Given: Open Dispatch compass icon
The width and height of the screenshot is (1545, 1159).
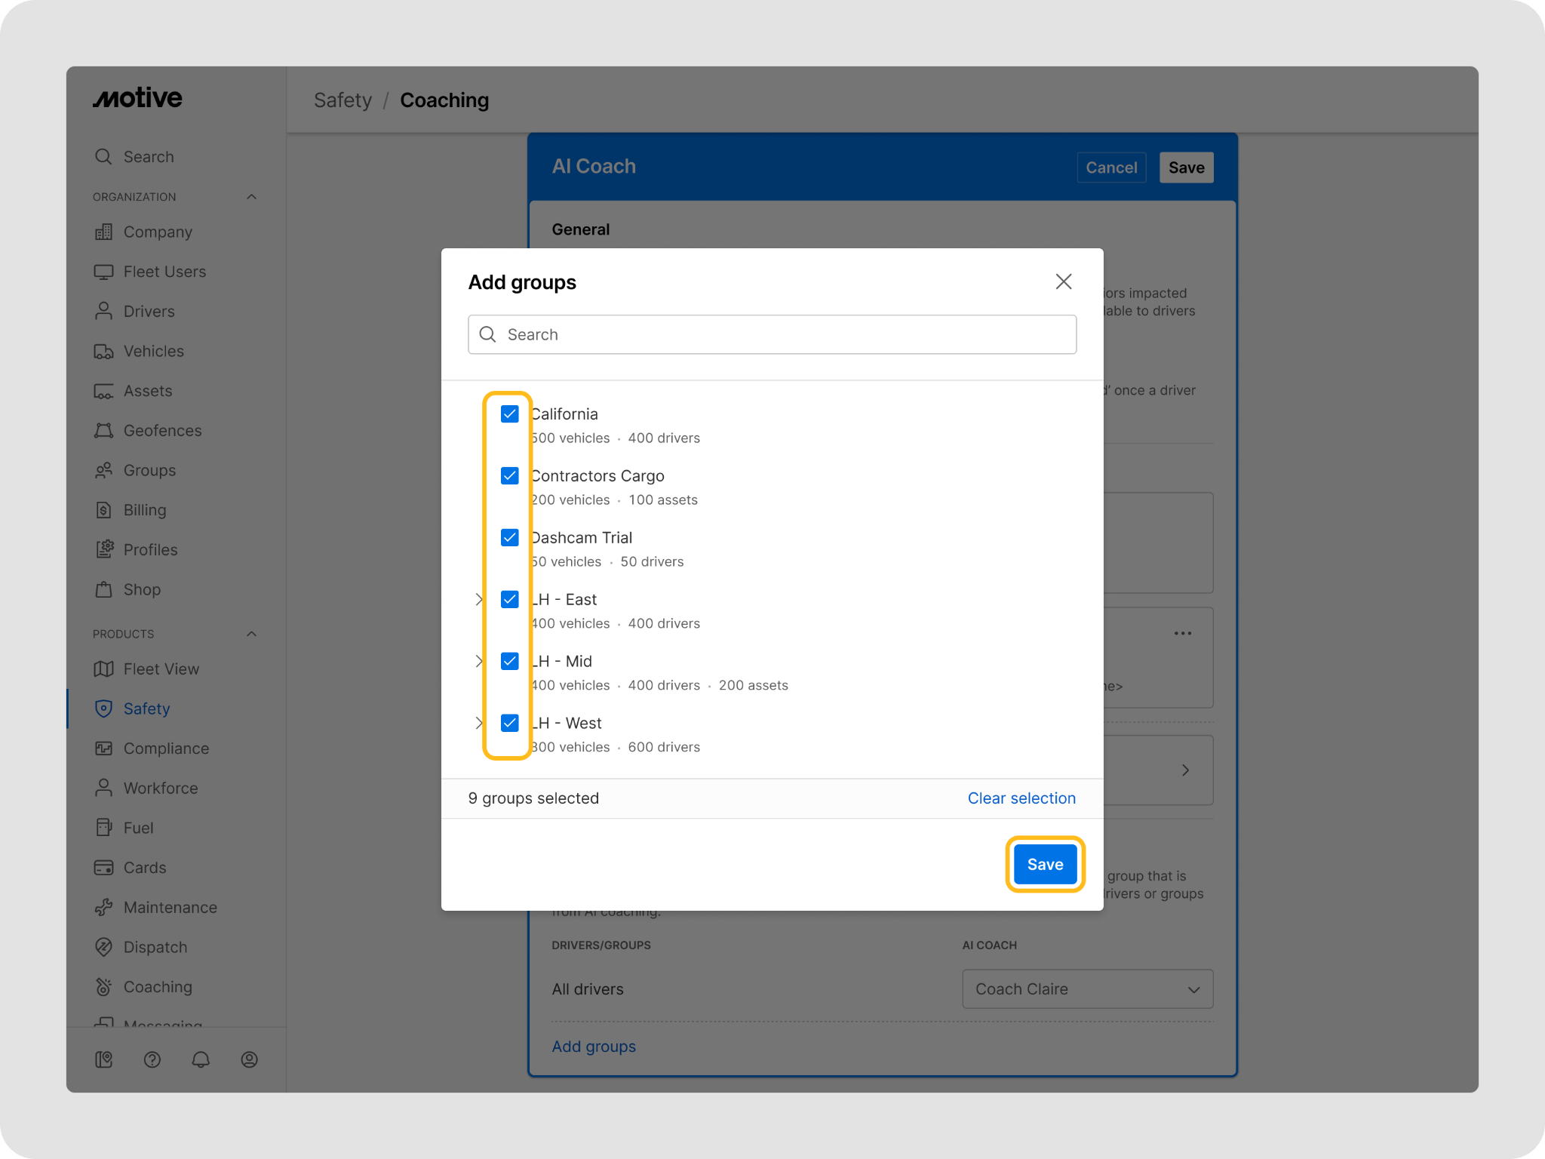Looking at the screenshot, I should 103,947.
